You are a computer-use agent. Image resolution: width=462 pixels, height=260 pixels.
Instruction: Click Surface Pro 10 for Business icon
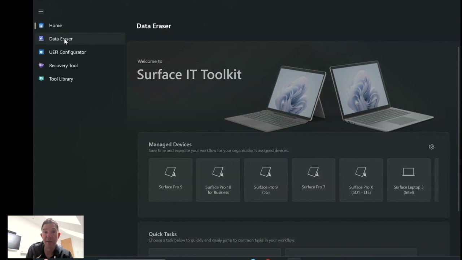click(x=218, y=172)
